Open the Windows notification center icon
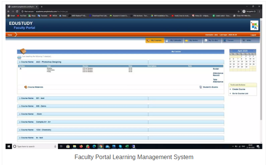The image size is (266, 165). (x=258, y=146)
